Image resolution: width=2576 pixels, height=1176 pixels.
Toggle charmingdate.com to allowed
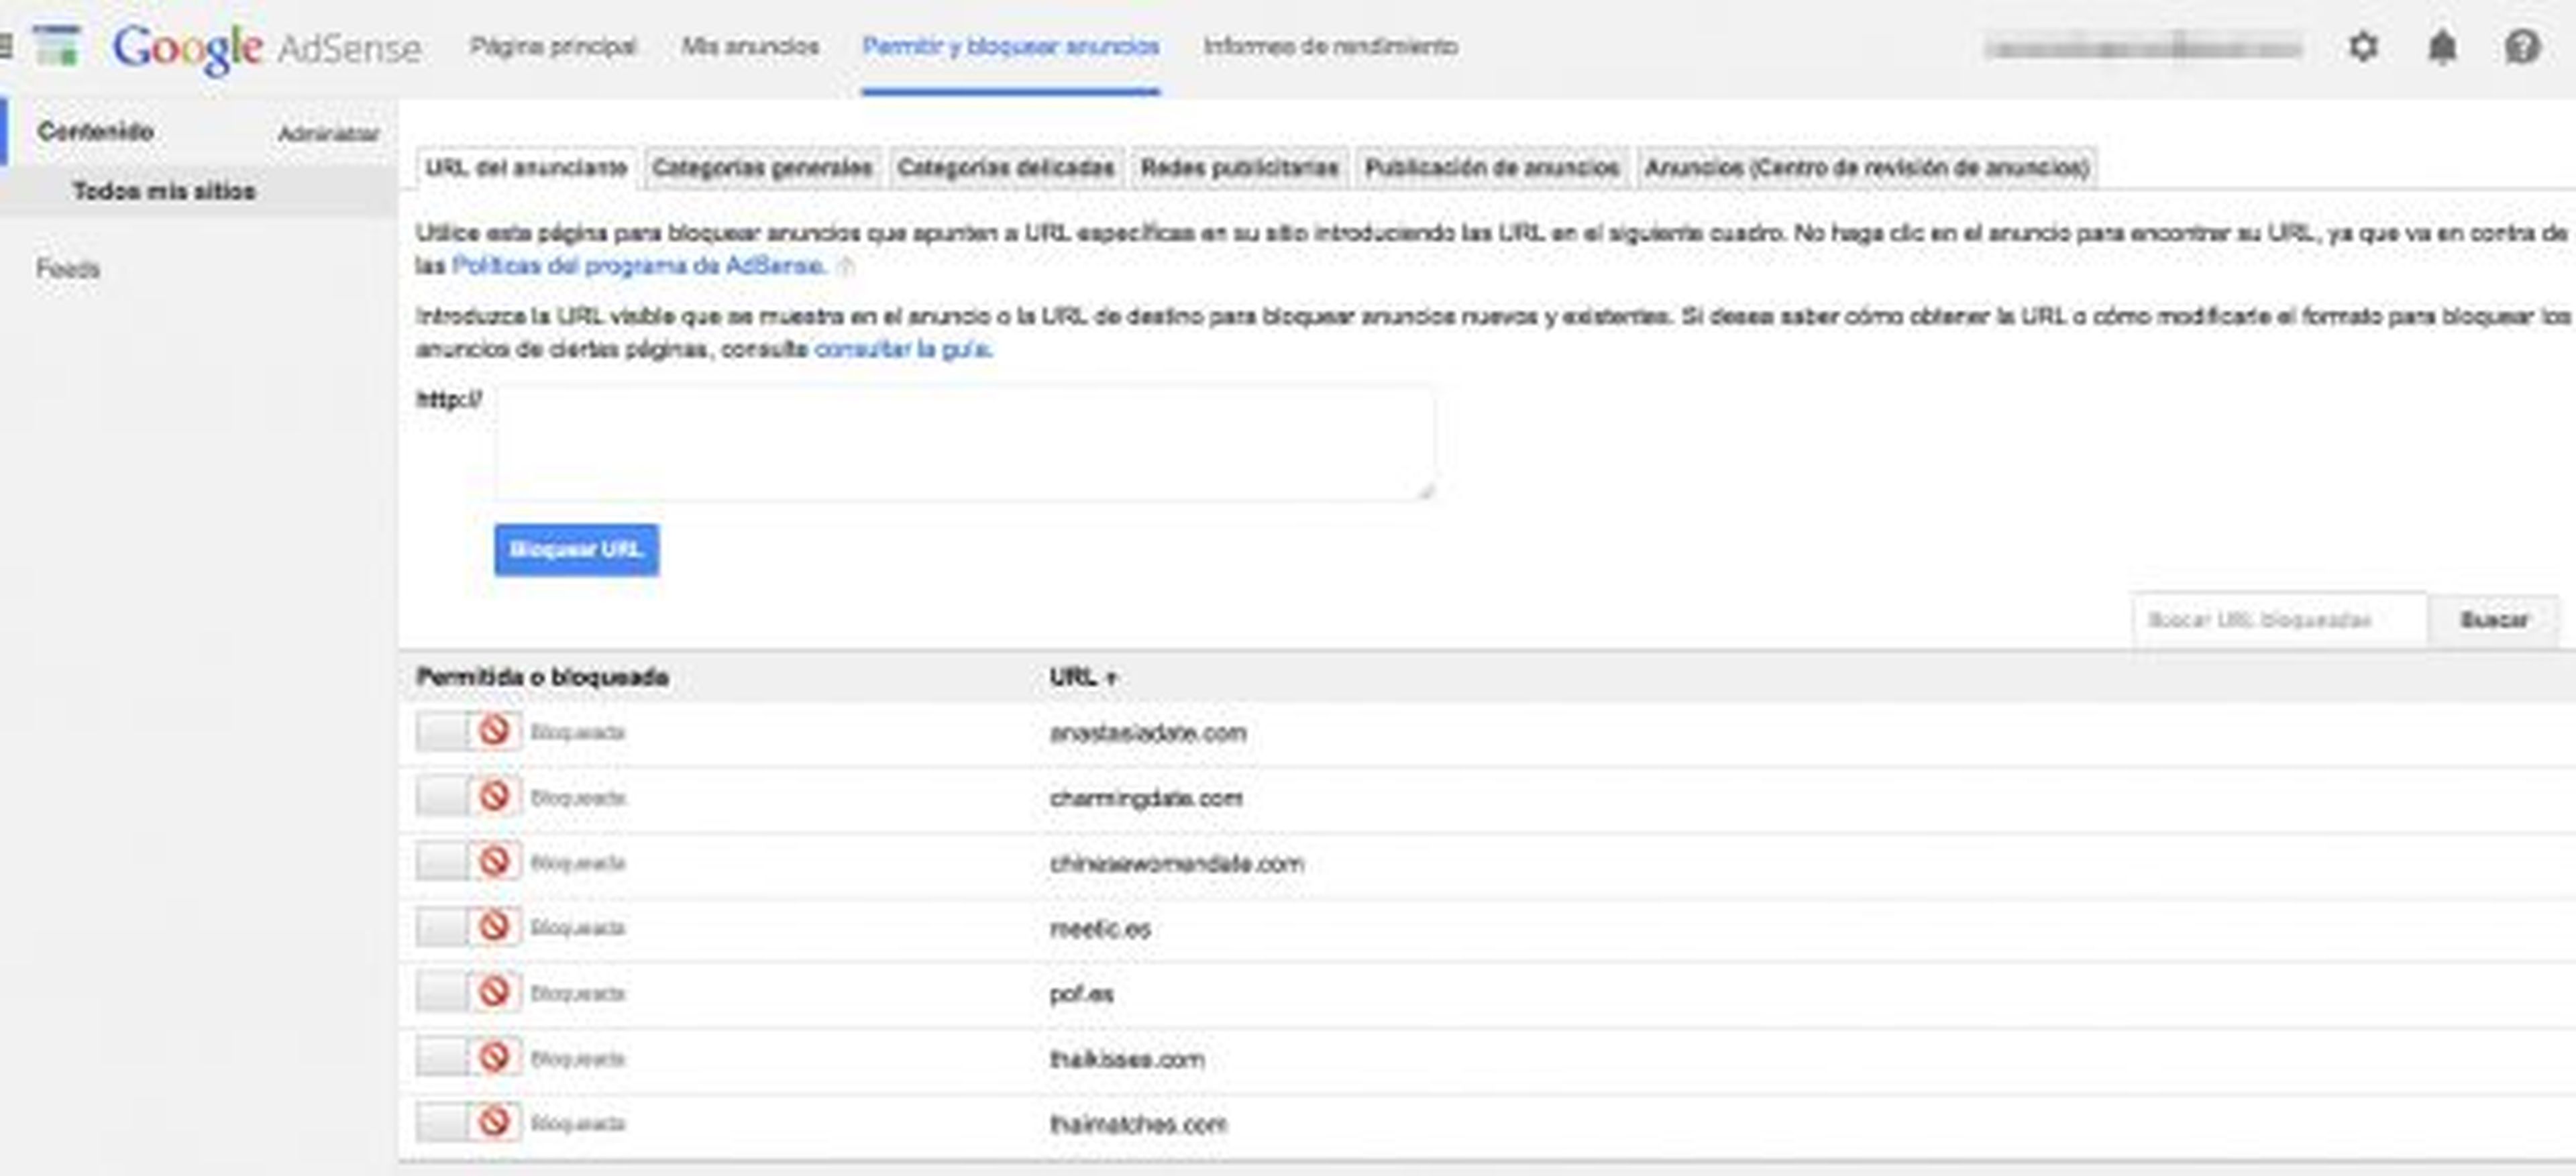pos(442,796)
